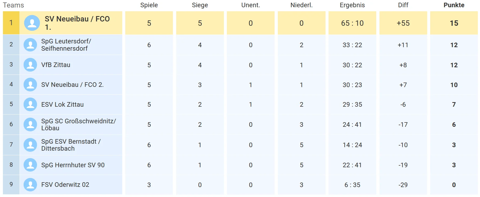The height and width of the screenshot is (197, 480).
Task: Click the 65 : 10 result cell
Action: pyautogui.click(x=352, y=23)
